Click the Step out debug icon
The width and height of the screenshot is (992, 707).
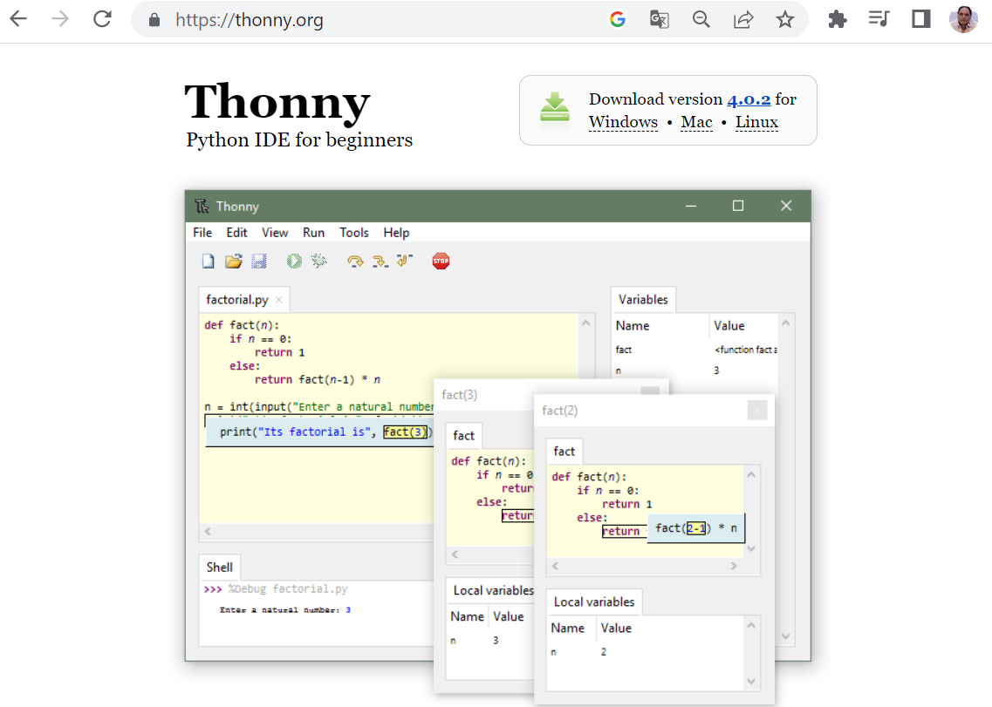(x=404, y=261)
